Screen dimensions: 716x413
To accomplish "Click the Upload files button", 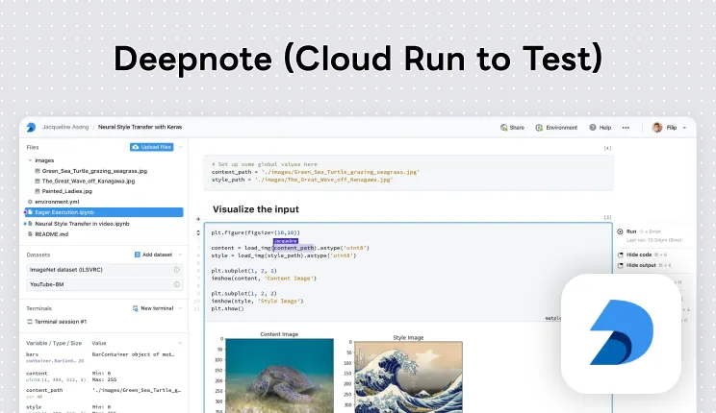I will pyautogui.click(x=152, y=147).
